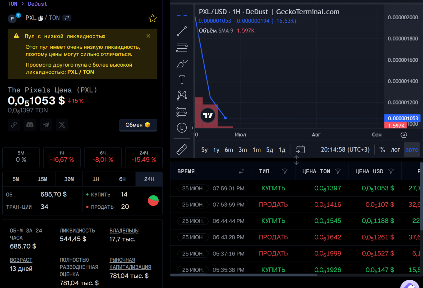
Task: Select the trend line drawing tool
Action: [182, 31]
